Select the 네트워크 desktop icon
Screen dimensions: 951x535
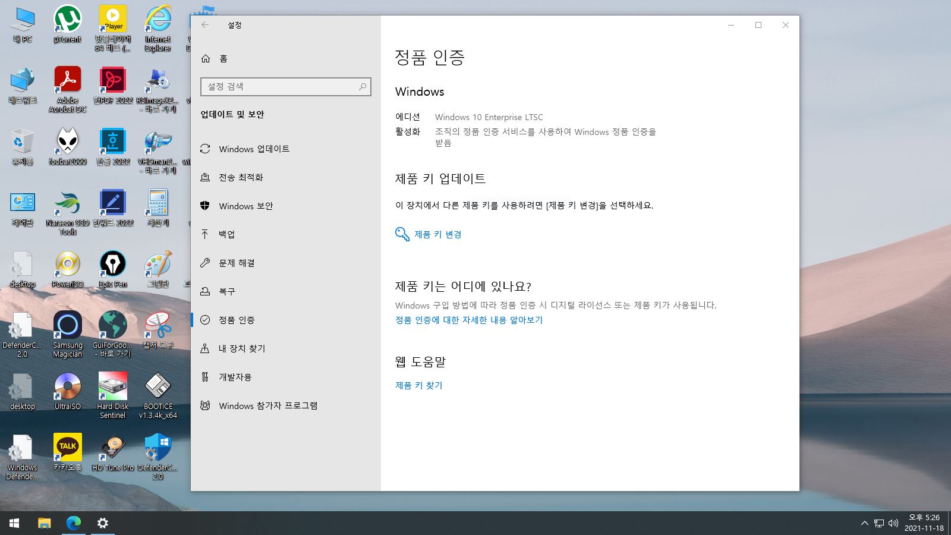pos(23,86)
